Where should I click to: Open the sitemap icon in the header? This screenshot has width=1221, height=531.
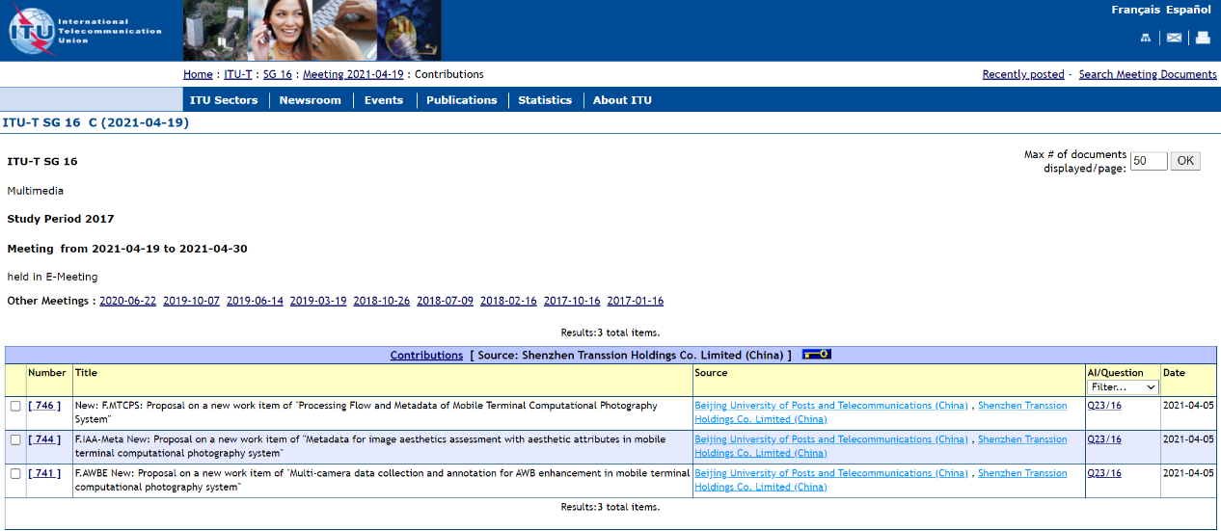click(1146, 38)
